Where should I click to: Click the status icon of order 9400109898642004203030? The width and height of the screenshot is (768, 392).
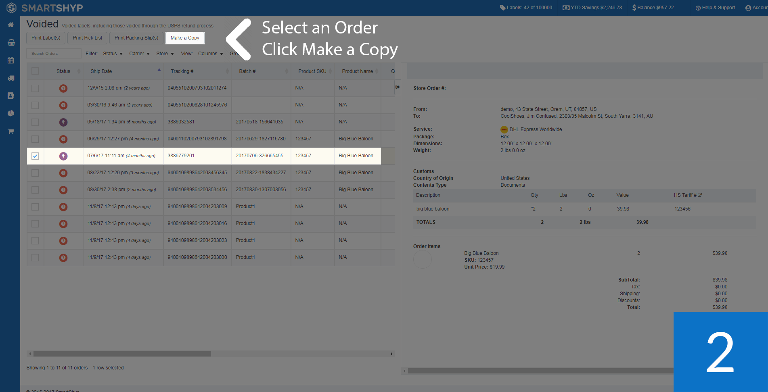[x=63, y=258]
